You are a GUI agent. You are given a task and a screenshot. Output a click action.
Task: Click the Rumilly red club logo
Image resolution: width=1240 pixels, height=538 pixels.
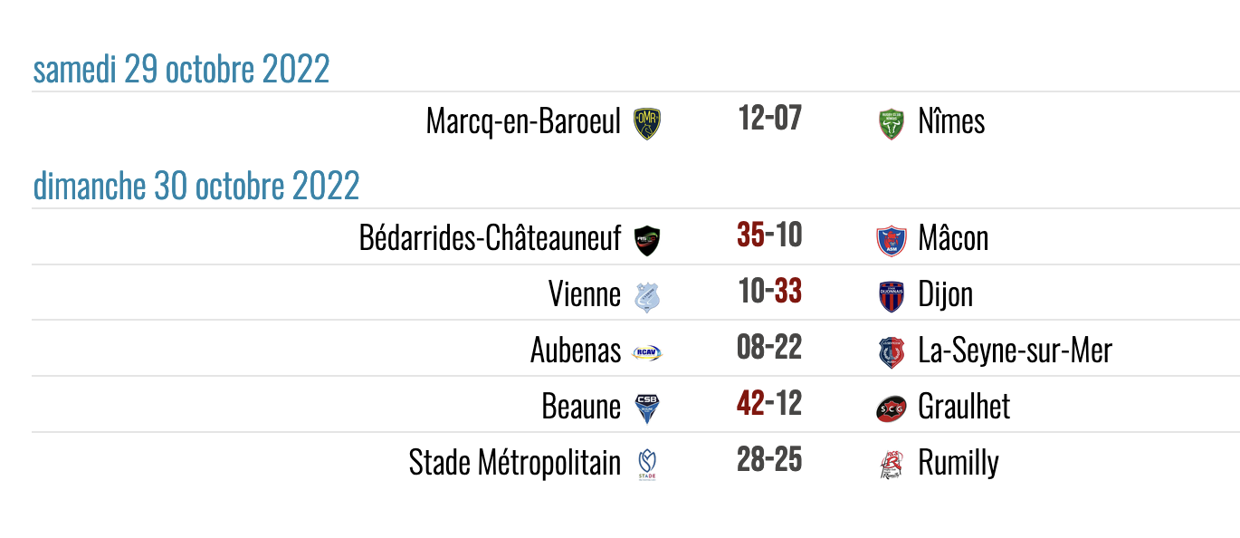[892, 465]
